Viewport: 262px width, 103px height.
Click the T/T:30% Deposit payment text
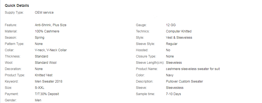coord(47,94)
